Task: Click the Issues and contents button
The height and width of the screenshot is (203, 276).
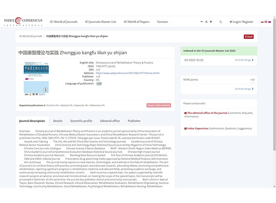Action: coord(159,105)
